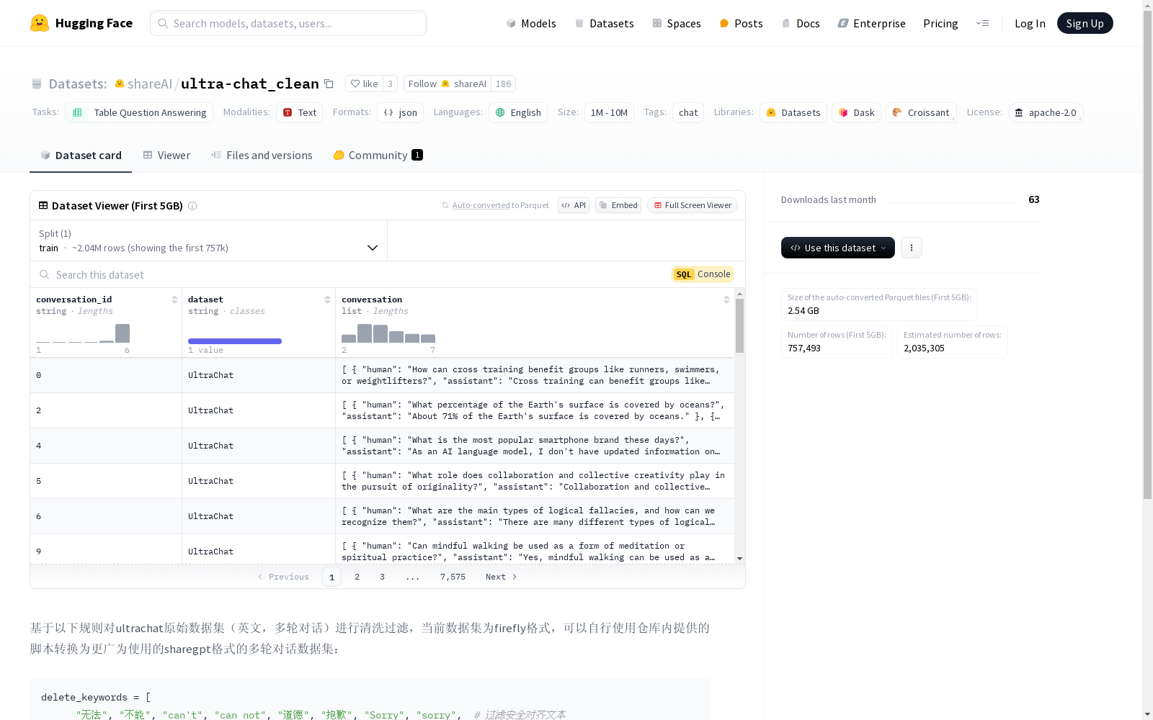Screen dimensions: 1153x720
Task: Open the conversation cell about cross training
Action: click(535, 375)
